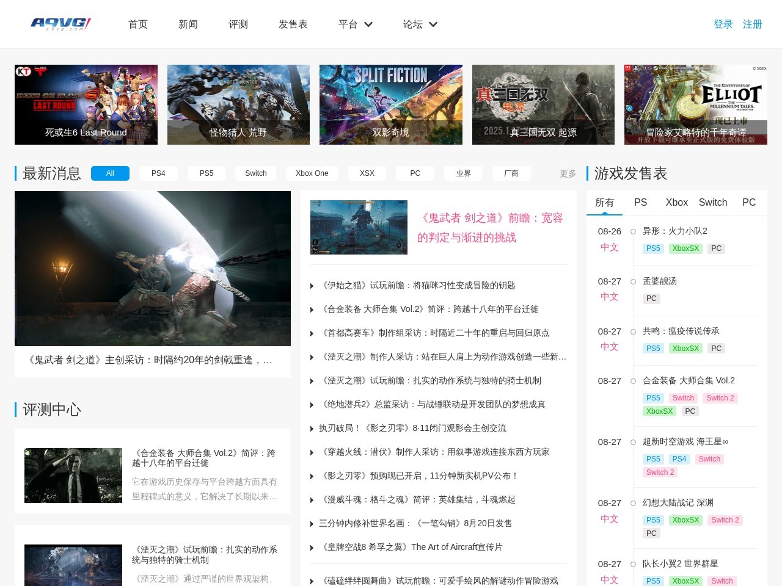Open the 死或生6 Last Round banner

coord(86,104)
